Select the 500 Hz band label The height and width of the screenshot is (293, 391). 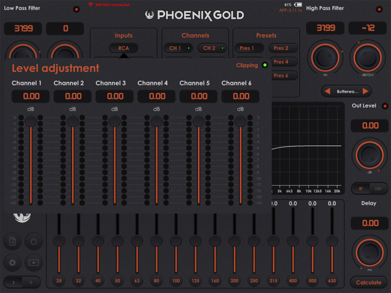312,281
